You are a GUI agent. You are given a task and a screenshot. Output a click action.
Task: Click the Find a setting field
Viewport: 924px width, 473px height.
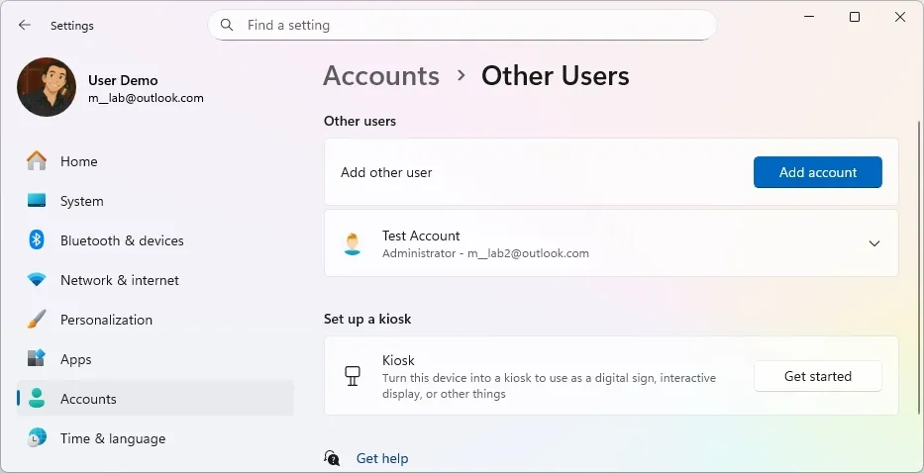pyautogui.click(x=462, y=25)
